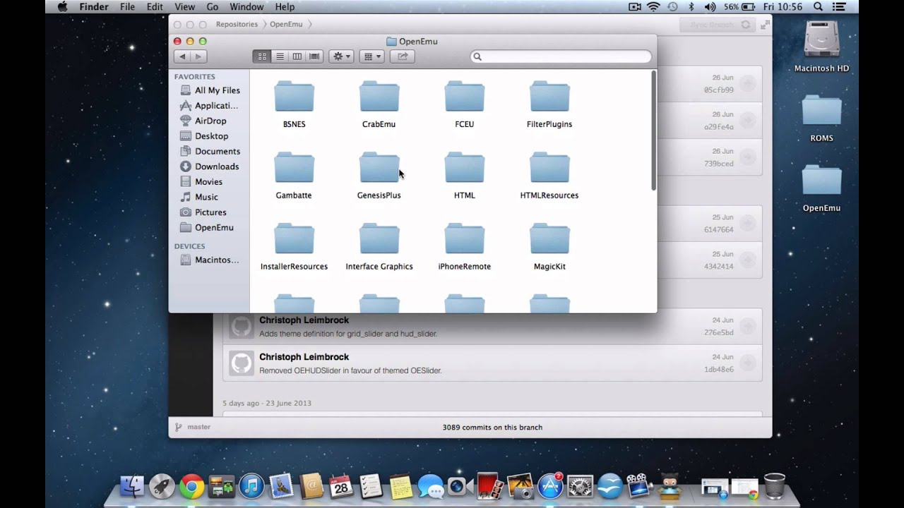Go forward in Finder navigation
This screenshot has height=508, width=904.
tap(198, 56)
